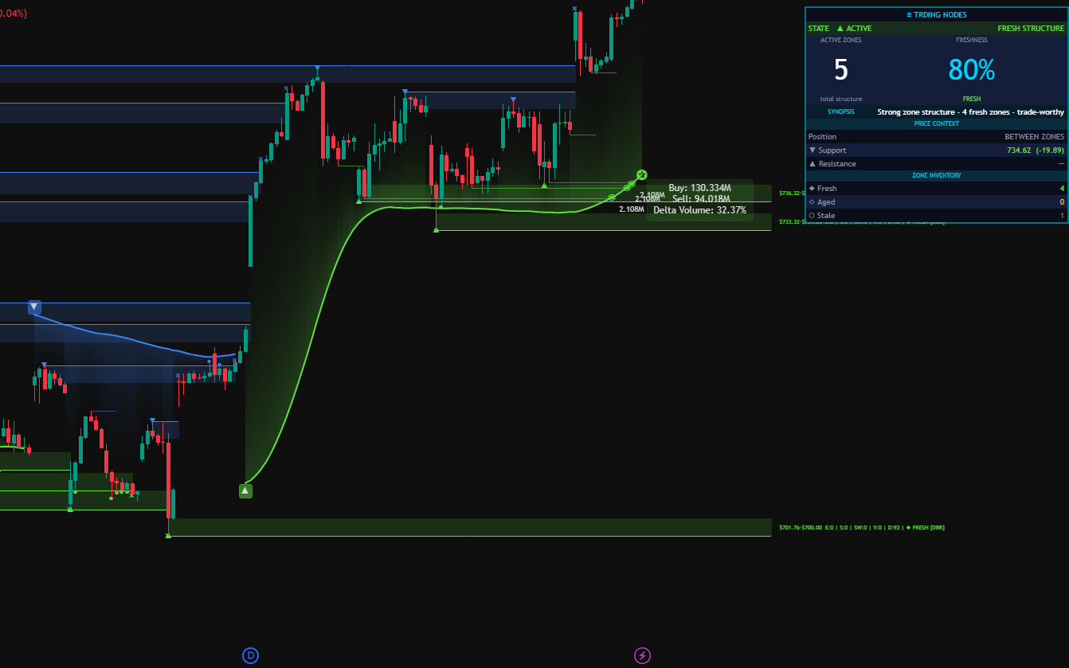
Task: Click the Resistance row label
Action: (837, 164)
